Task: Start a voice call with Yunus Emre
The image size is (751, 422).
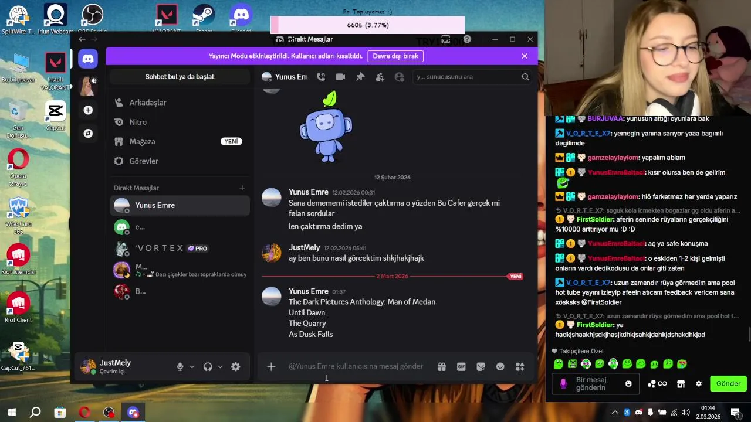Action: pos(321,77)
